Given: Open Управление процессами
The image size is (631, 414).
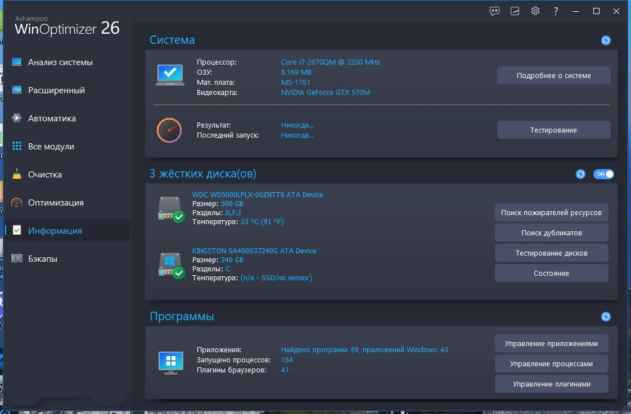Looking at the screenshot, I should (x=551, y=364).
